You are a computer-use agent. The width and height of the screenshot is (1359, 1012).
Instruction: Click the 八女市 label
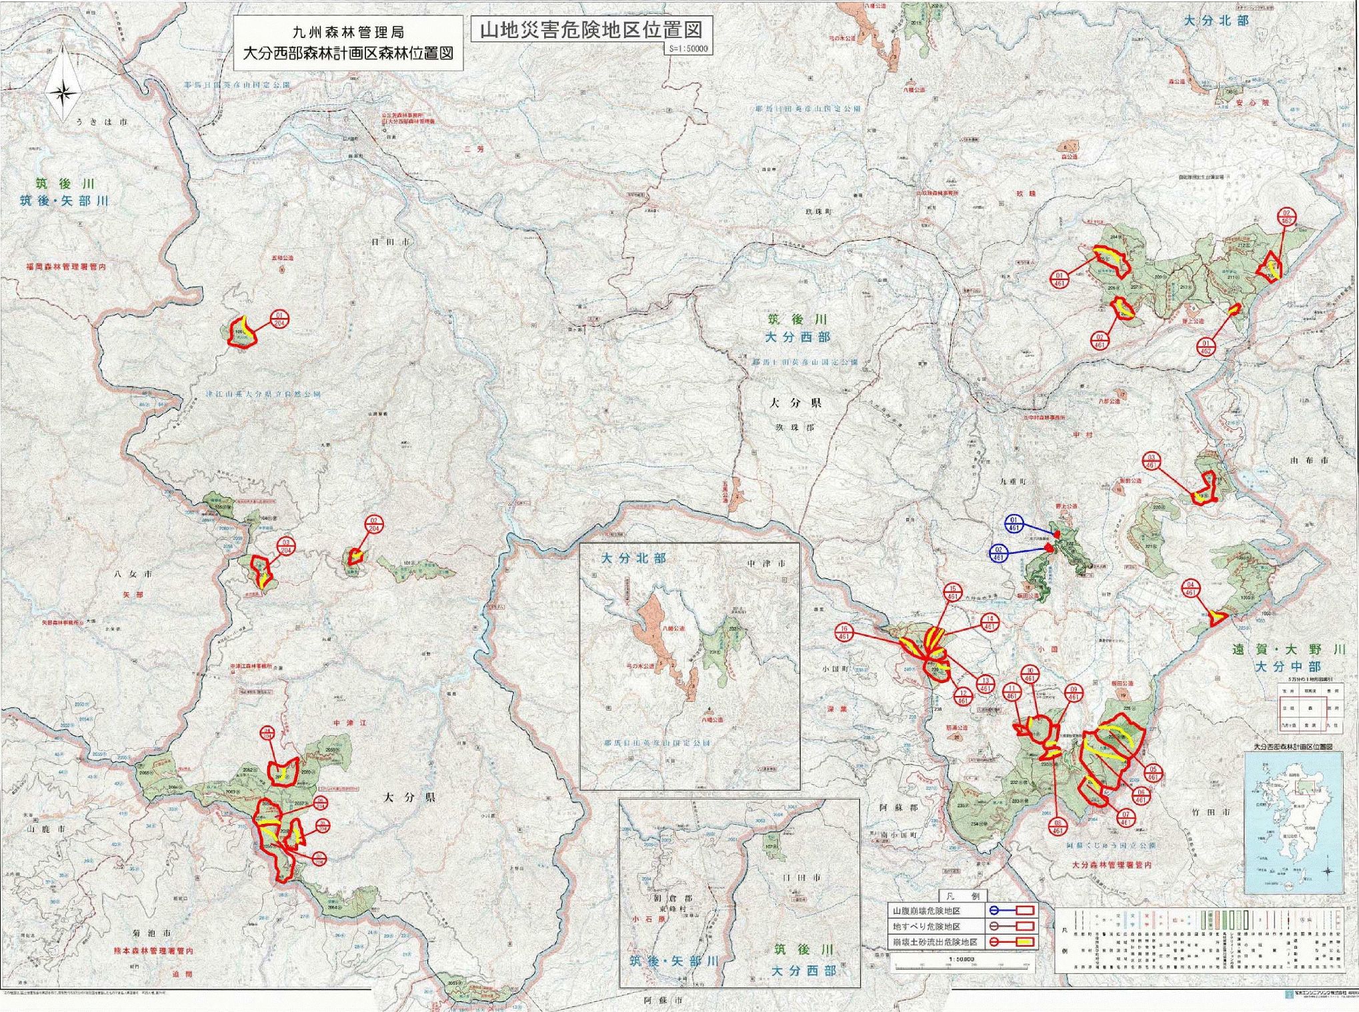tap(133, 573)
